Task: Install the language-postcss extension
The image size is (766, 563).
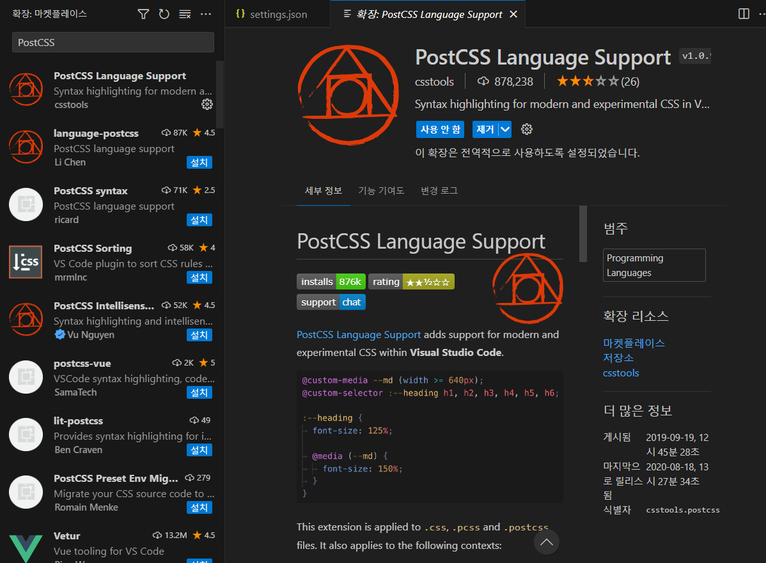Action: click(199, 162)
